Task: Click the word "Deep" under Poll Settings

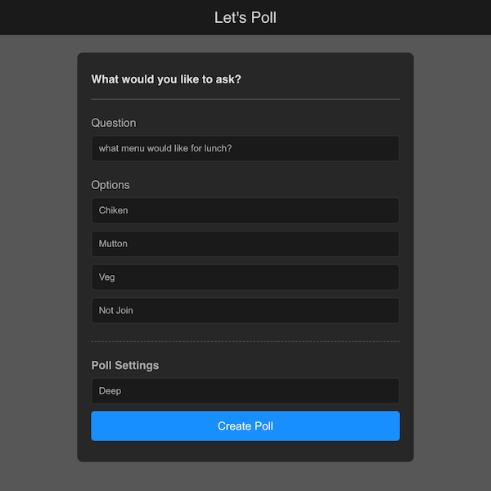Action: (x=110, y=391)
